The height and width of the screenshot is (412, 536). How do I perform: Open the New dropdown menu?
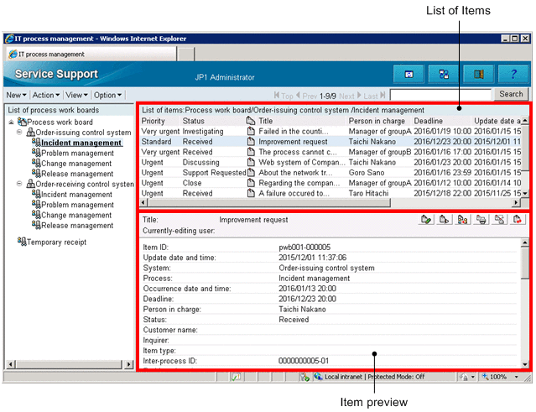click(x=16, y=96)
